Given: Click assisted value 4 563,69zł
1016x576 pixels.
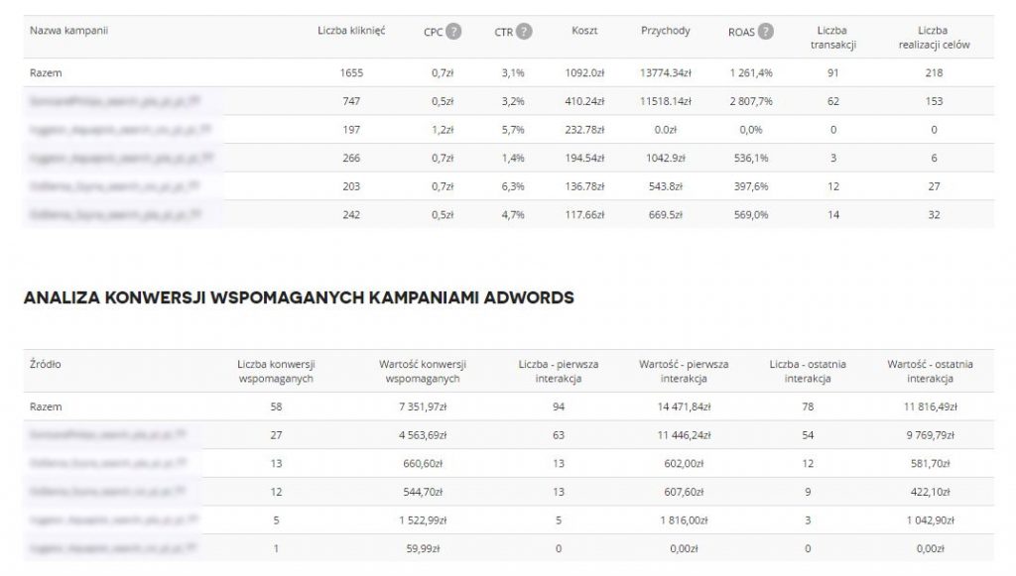Looking at the screenshot, I should (423, 435).
